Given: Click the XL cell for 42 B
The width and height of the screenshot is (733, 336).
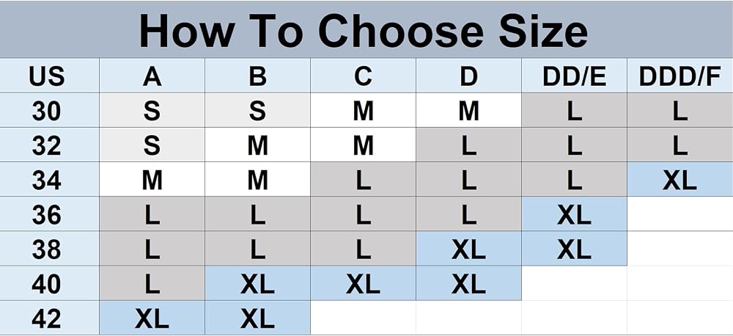Looking at the screenshot, I should (257, 318).
